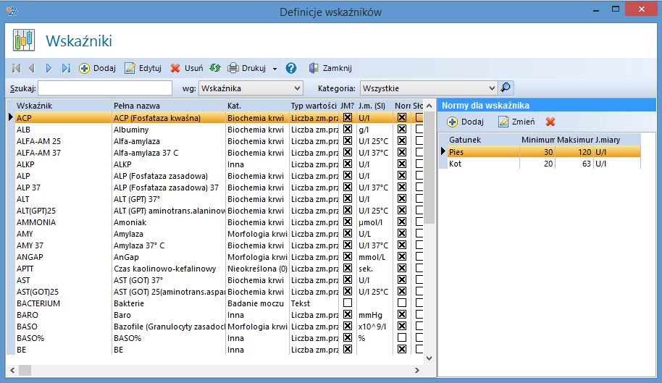
Task: Go to the previous record
Action: (32, 68)
